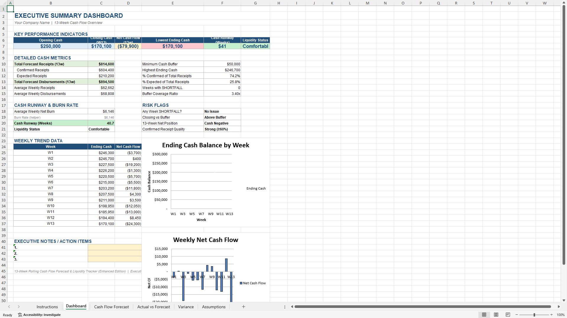Go to next sheet tab arrow

coord(19,307)
